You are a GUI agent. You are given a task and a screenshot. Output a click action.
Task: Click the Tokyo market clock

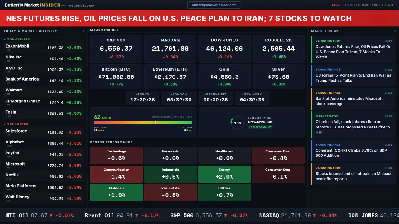point(142,98)
